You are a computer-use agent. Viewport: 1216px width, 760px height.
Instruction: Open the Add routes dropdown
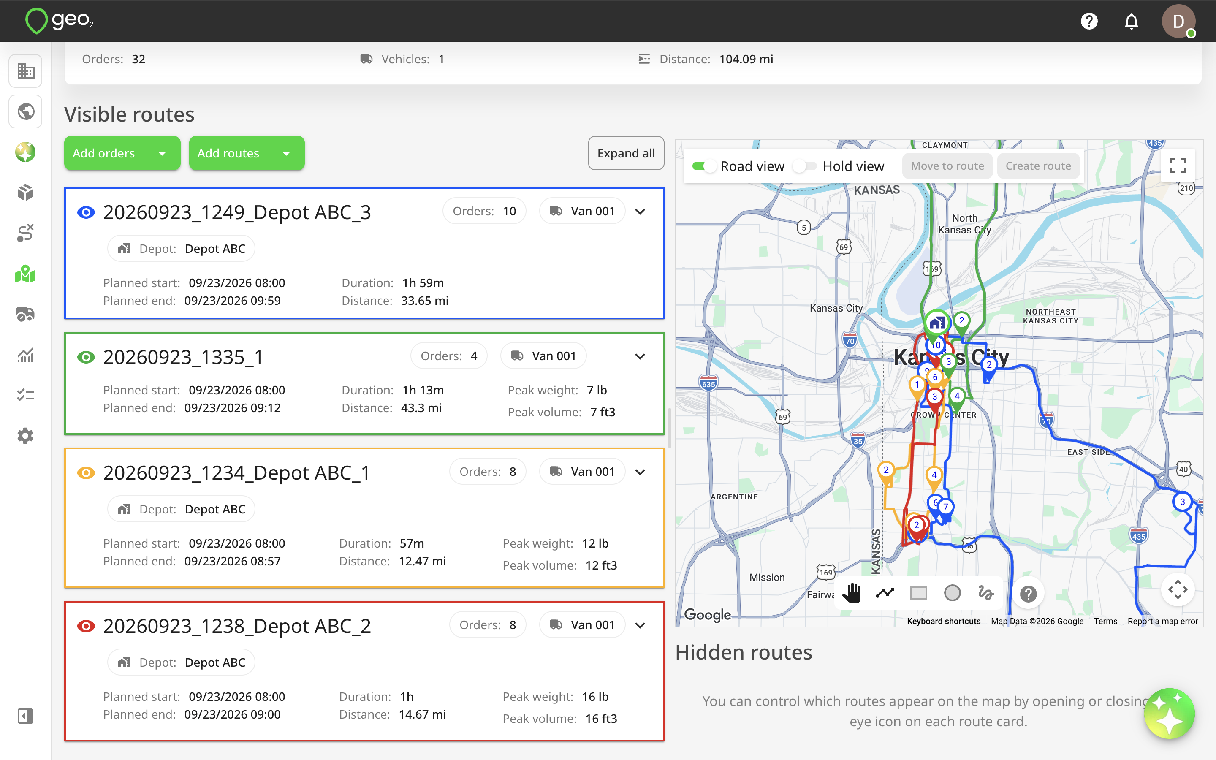click(x=247, y=153)
